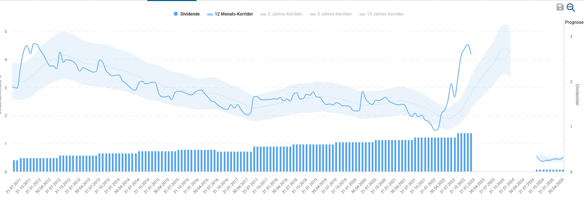
Task: Click the 5 tick on the left axis
Action: (6, 32)
